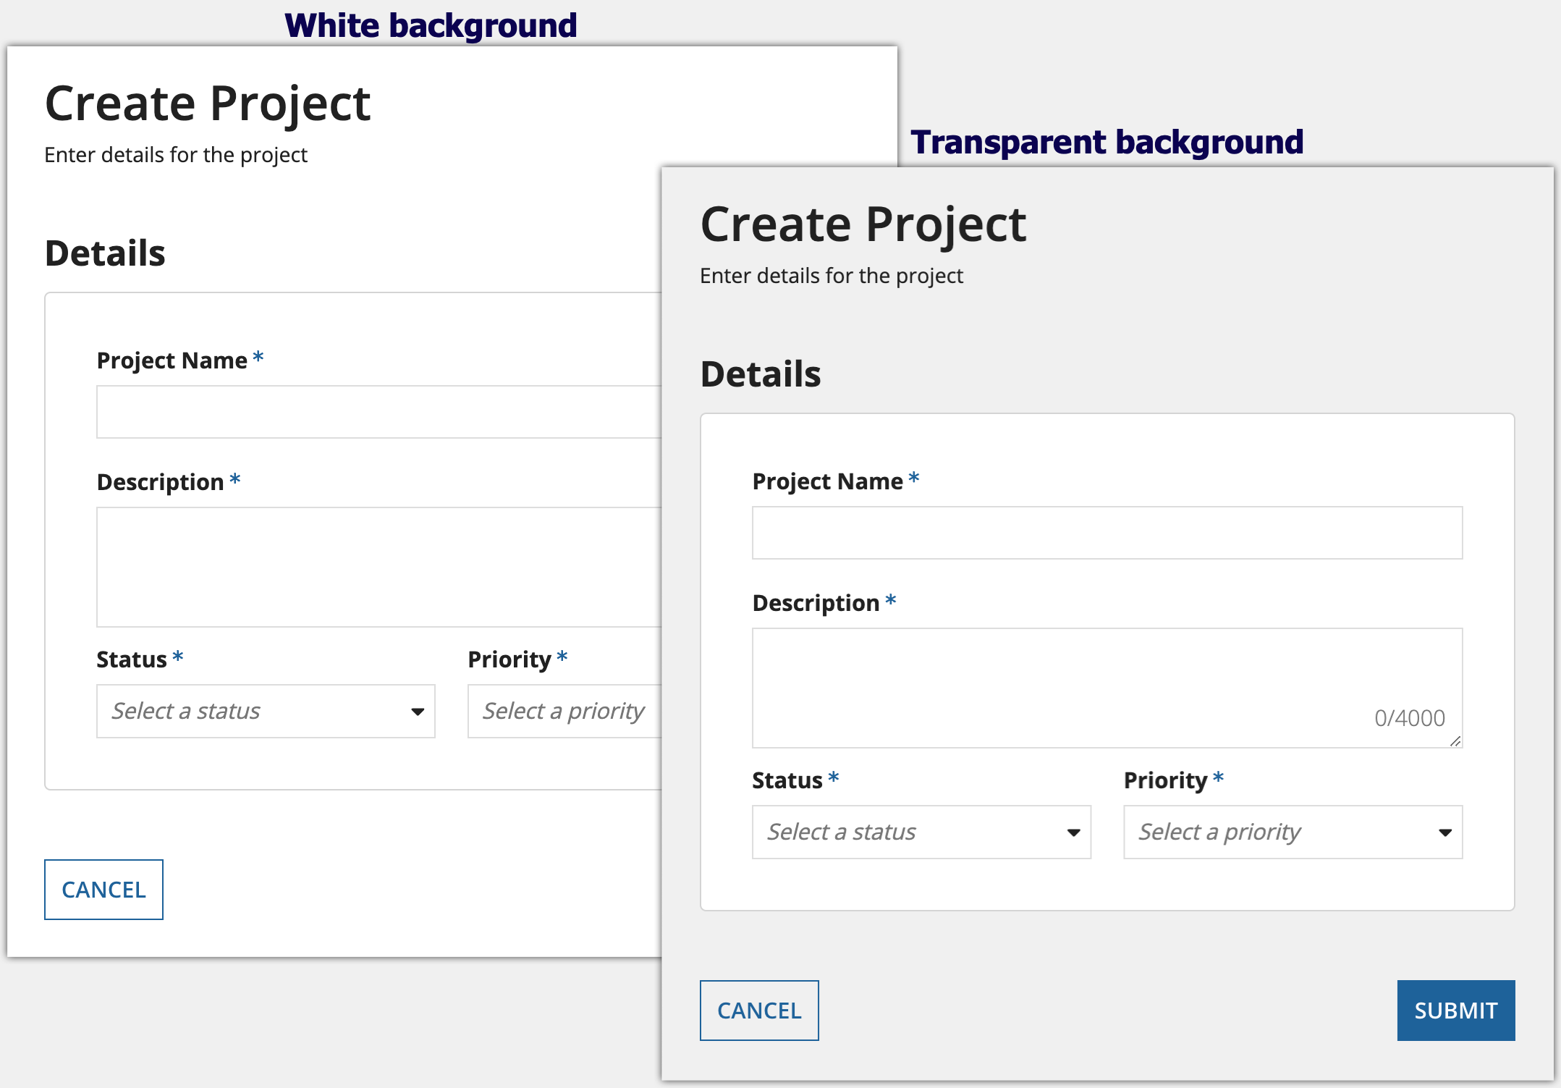Viewport: 1561px width, 1088px height.
Task: Click 'Status' label in transparent dialog
Action: 787,780
